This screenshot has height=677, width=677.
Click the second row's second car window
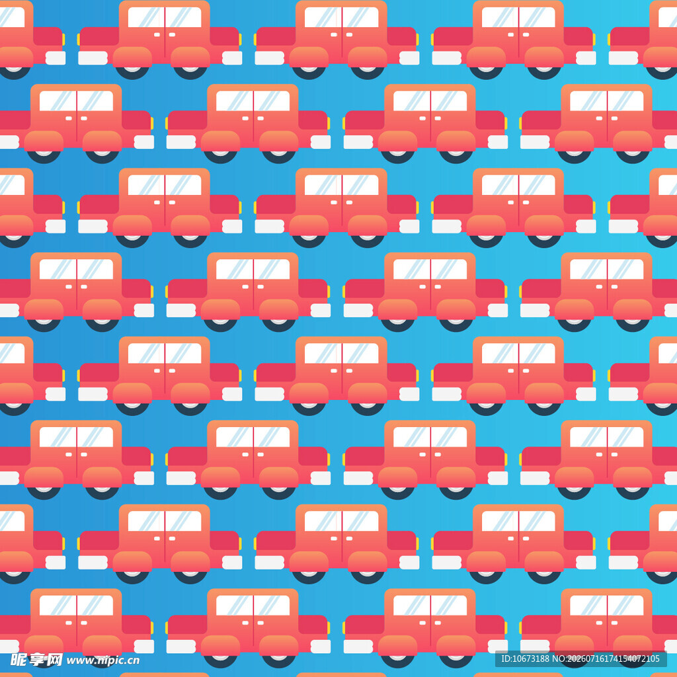coord(253,100)
